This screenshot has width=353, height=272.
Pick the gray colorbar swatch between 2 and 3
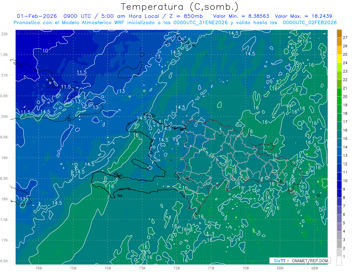(x=339, y=244)
